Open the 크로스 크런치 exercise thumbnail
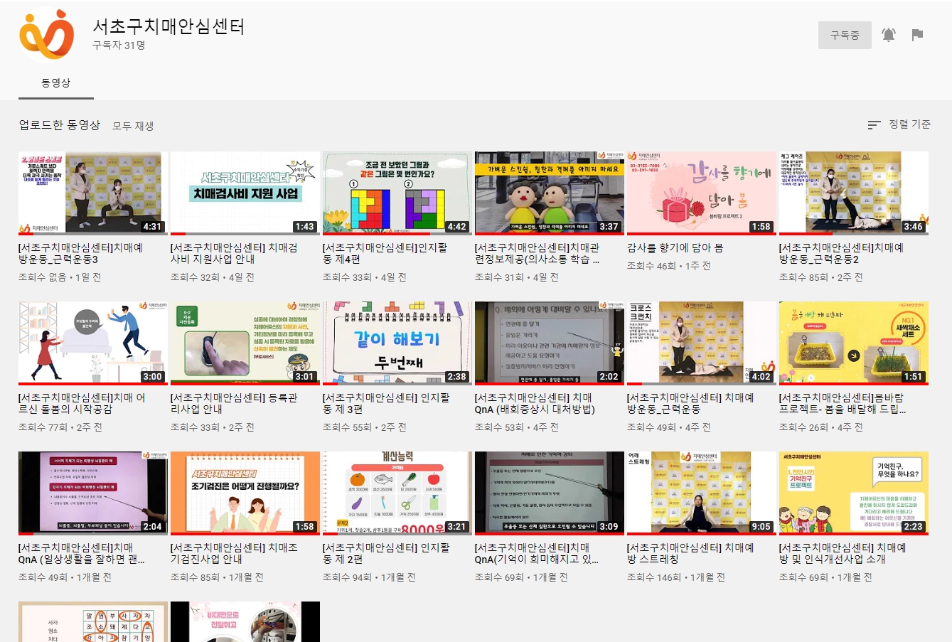The height and width of the screenshot is (642, 952). [702, 343]
